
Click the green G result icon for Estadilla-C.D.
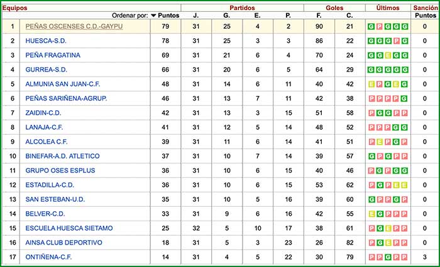[380, 185]
